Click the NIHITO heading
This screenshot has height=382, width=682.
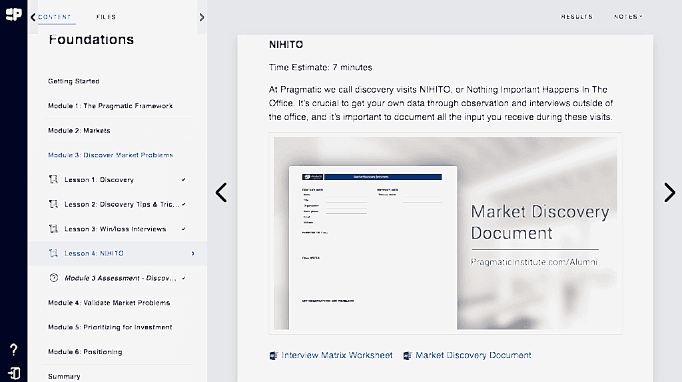(286, 45)
